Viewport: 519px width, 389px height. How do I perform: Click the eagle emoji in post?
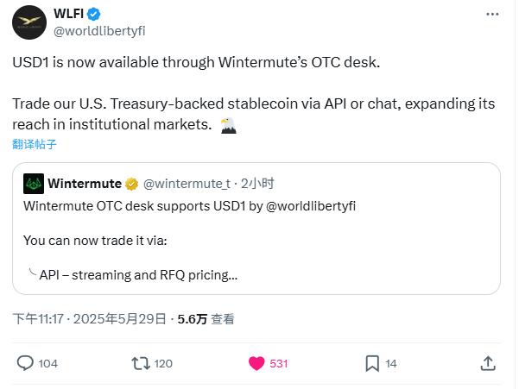(228, 126)
